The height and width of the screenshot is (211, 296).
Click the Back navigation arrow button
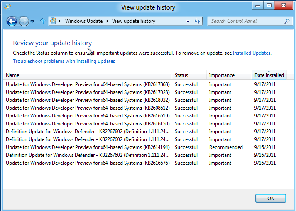point(12,21)
